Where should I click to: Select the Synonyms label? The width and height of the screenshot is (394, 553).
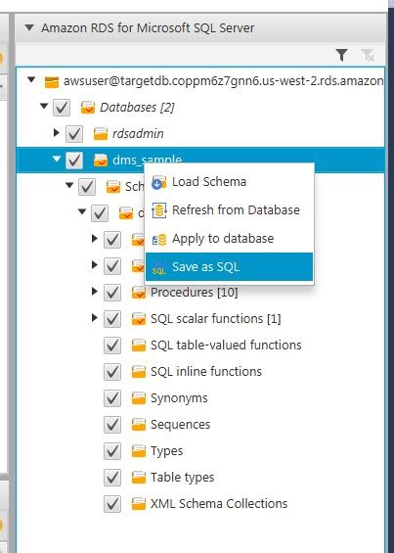[x=179, y=398]
